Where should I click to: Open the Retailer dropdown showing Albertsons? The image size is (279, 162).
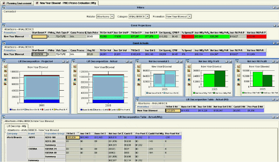click(x=112, y=16)
